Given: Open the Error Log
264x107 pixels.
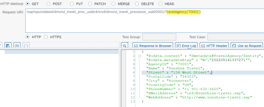Looking at the screenshot, I should 187,46.
